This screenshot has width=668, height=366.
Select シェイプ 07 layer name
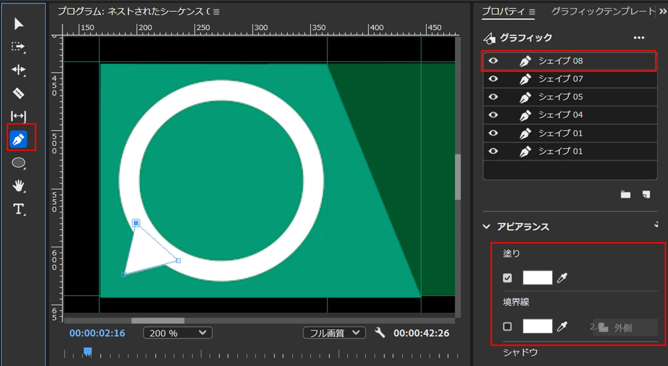click(x=561, y=79)
